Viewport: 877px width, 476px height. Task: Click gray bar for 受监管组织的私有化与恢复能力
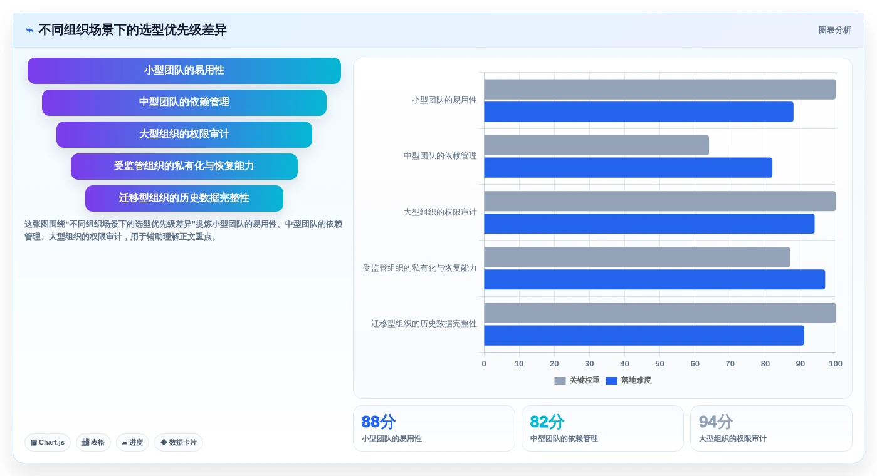coord(637,257)
